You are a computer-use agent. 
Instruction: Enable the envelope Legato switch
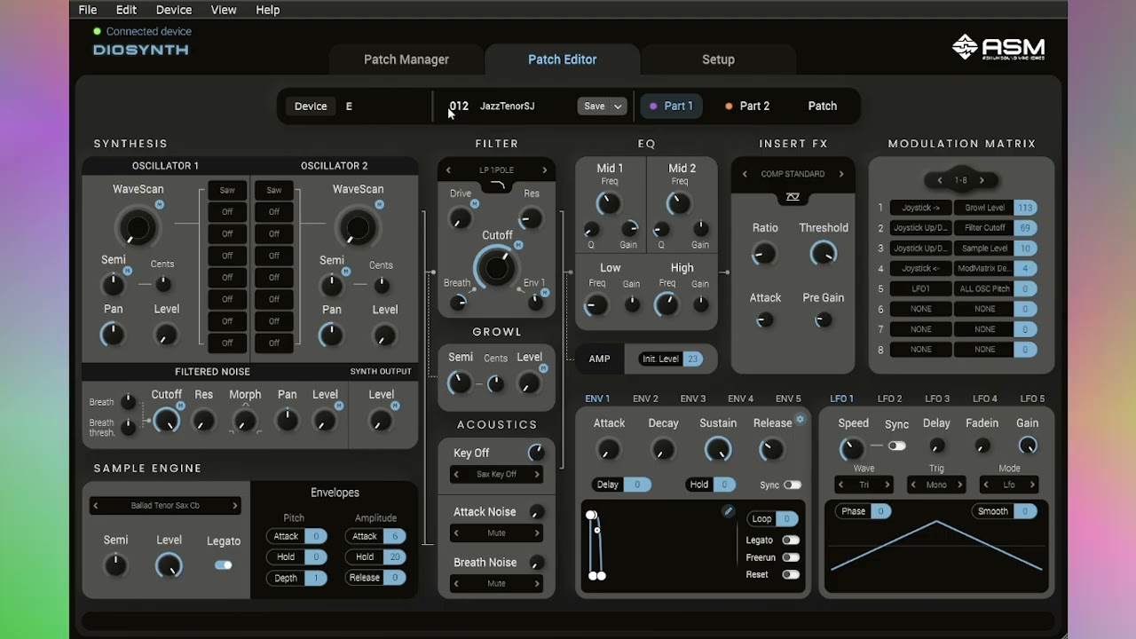point(790,540)
